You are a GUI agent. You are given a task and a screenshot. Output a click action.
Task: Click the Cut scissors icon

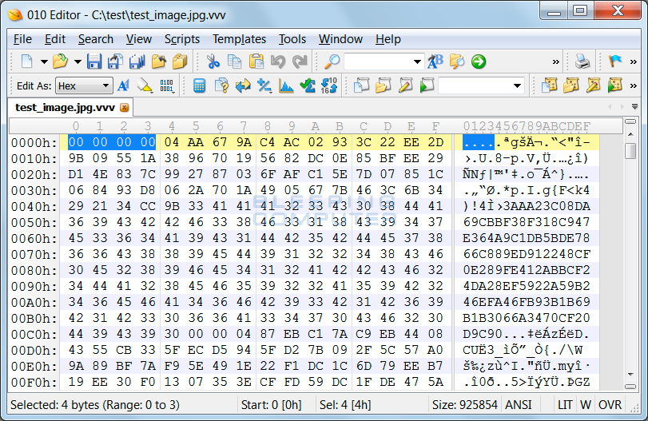(213, 62)
